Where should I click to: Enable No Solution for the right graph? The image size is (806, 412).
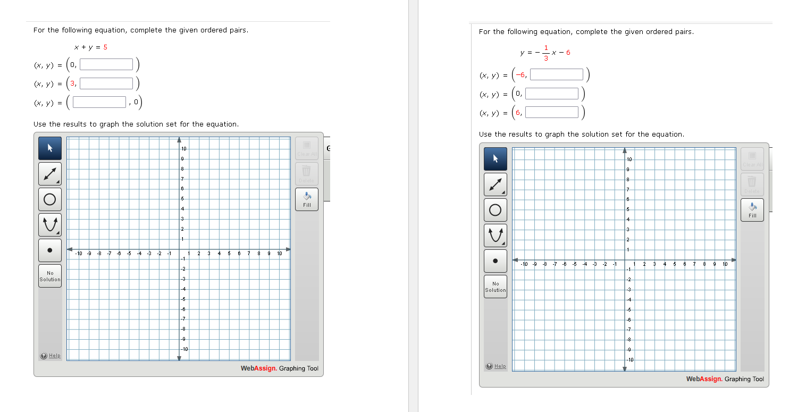click(x=495, y=286)
